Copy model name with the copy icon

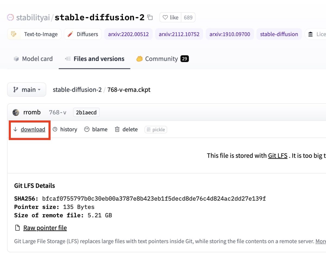pyautogui.click(x=150, y=18)
